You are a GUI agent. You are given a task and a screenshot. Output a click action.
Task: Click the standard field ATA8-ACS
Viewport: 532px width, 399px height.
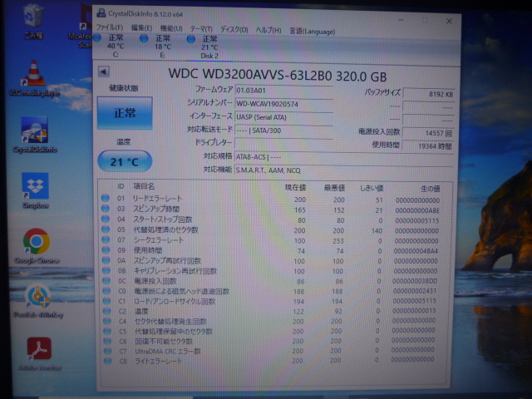[343, 157]
